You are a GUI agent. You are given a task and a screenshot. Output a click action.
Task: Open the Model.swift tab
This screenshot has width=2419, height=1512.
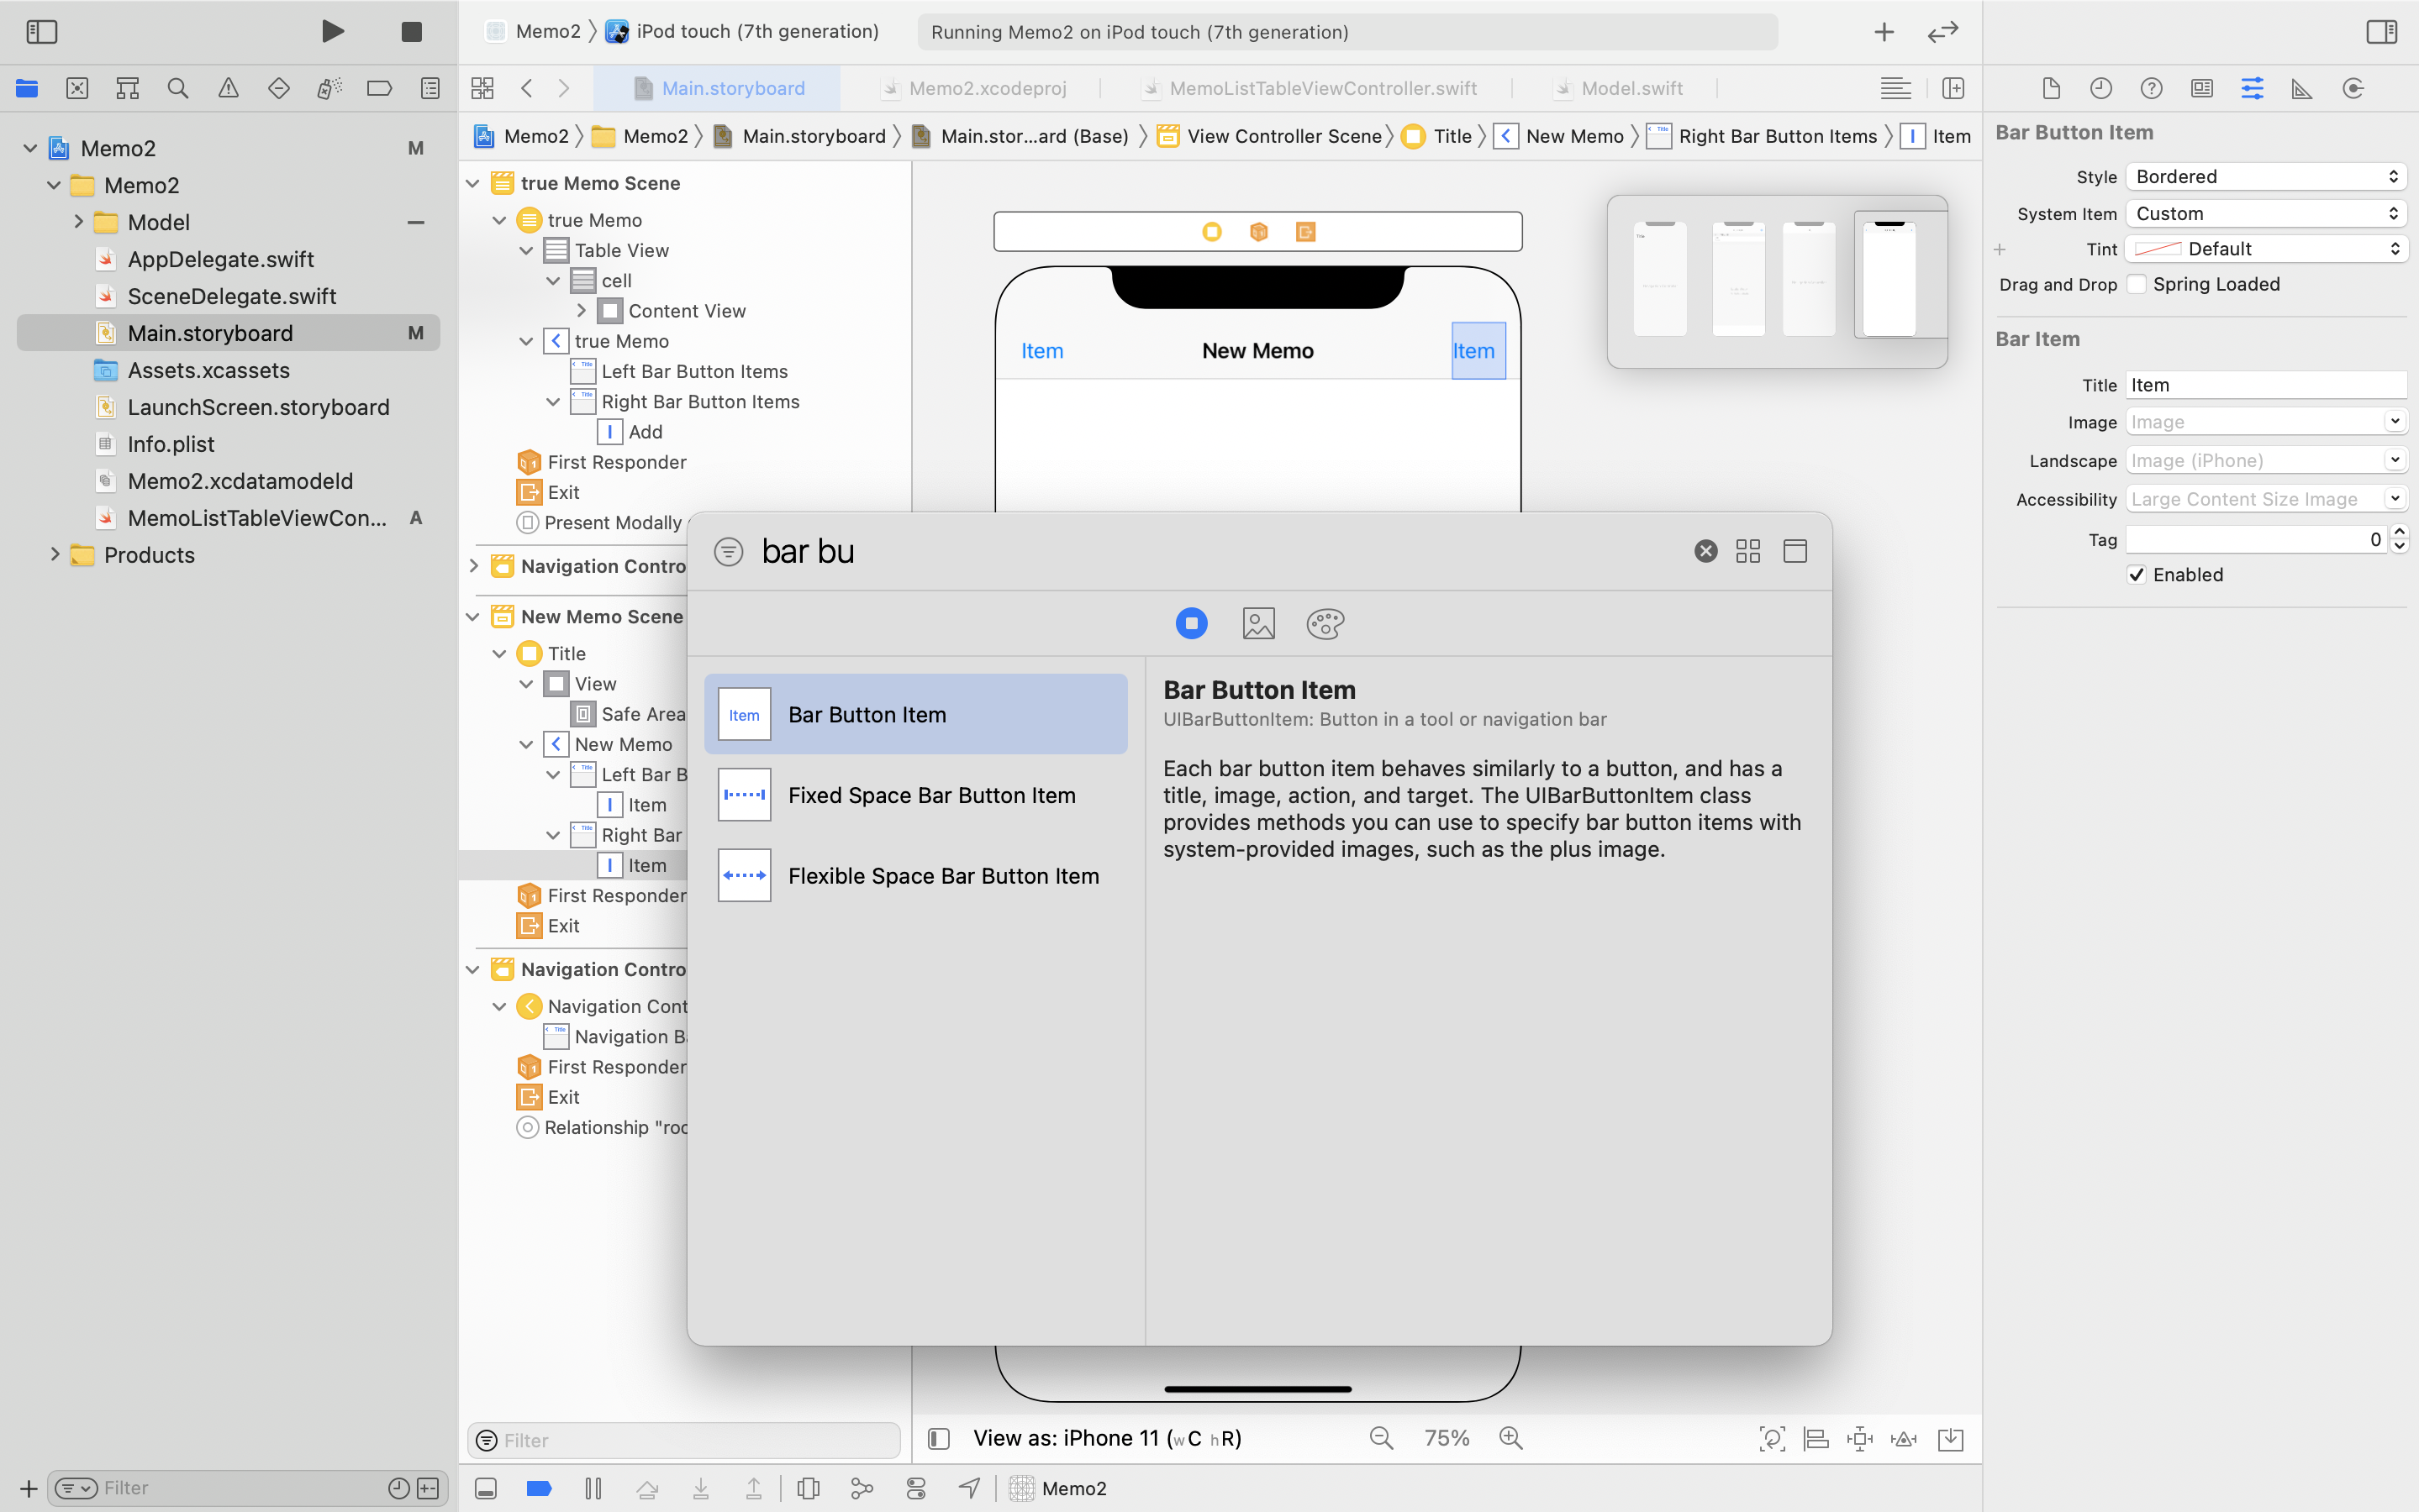[x=1631, y=88]
